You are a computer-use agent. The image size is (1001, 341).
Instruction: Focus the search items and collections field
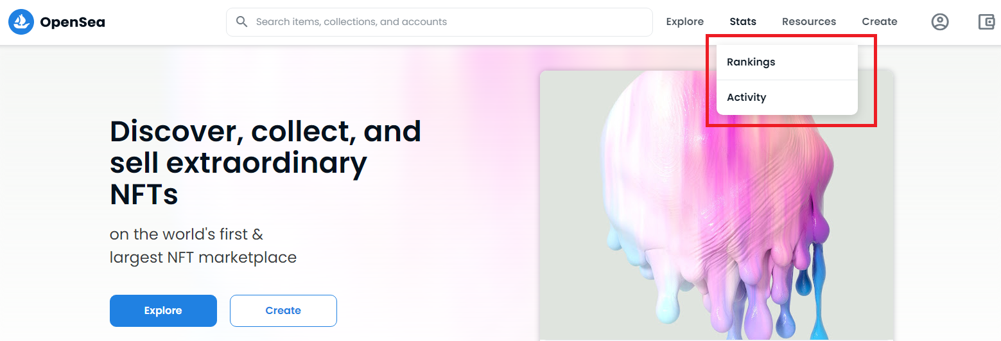tap(439, 22)
